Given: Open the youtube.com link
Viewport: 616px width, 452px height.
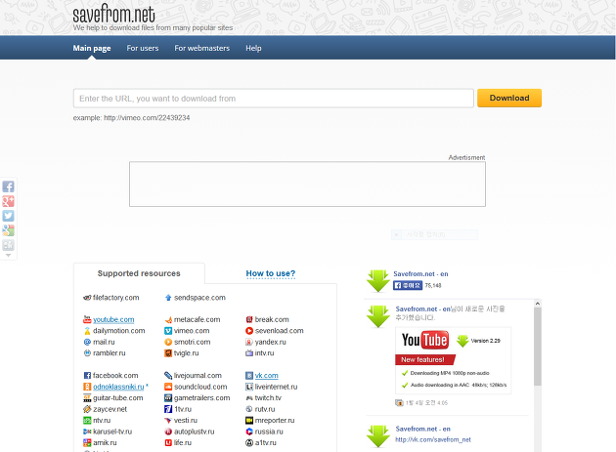Looking at the screenshot, I should tap(113, 319).
